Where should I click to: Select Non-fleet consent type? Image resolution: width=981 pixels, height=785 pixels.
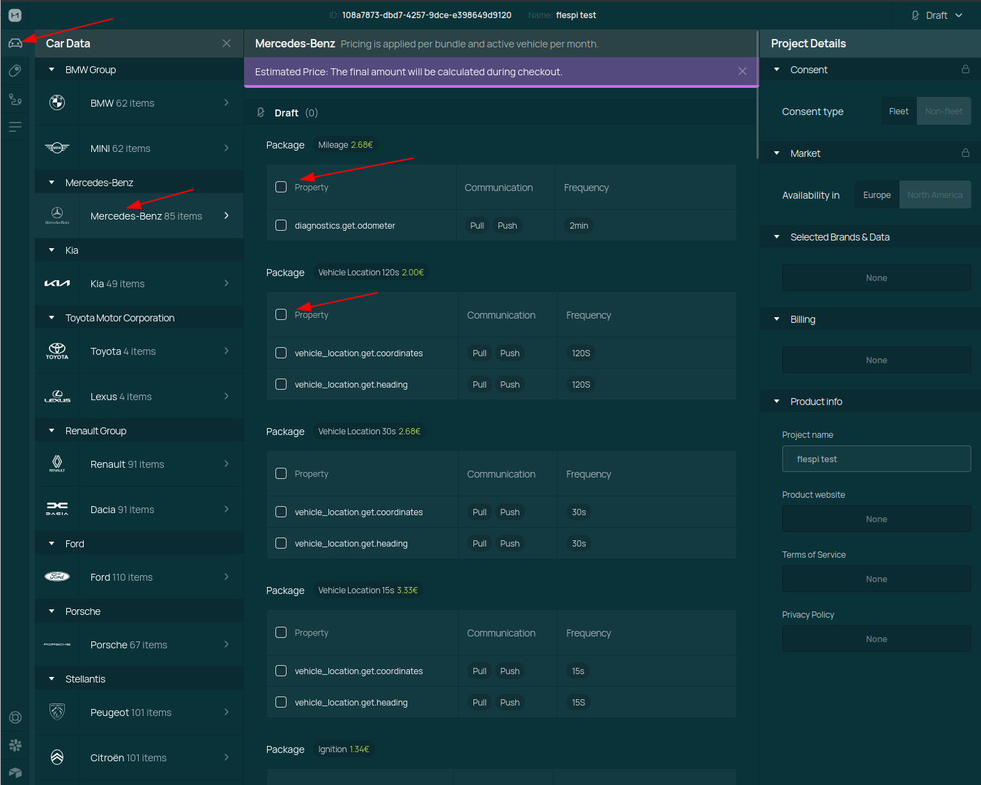pyautogui.click(x=943, y=111)
